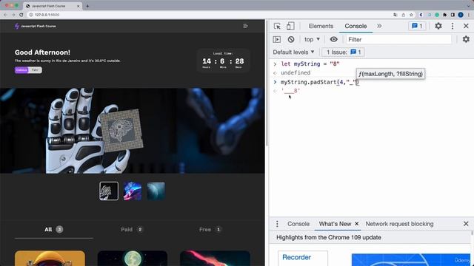The image size is (474, 266).
Task: Open the top JavaScript context dropdown
Action: 312,39
